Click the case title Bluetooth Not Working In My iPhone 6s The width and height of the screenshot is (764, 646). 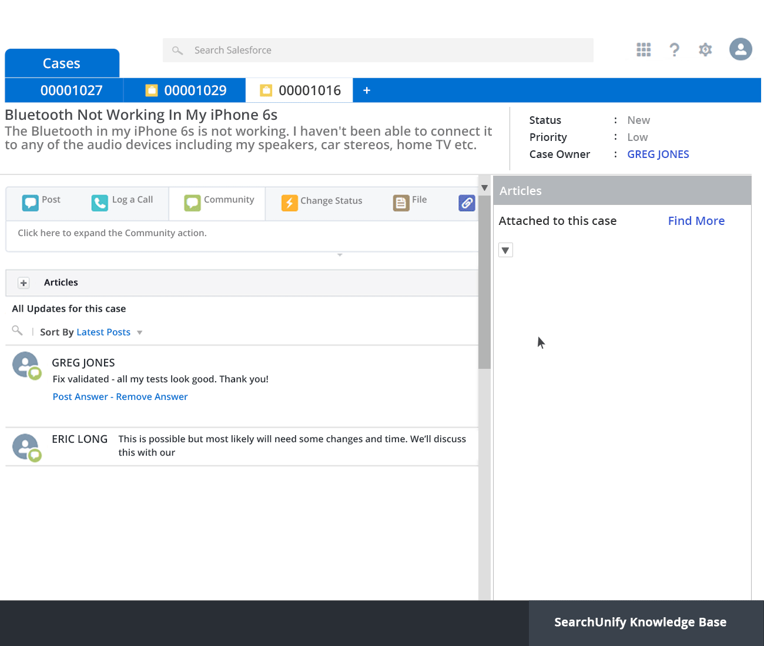[x=141, y=115]
